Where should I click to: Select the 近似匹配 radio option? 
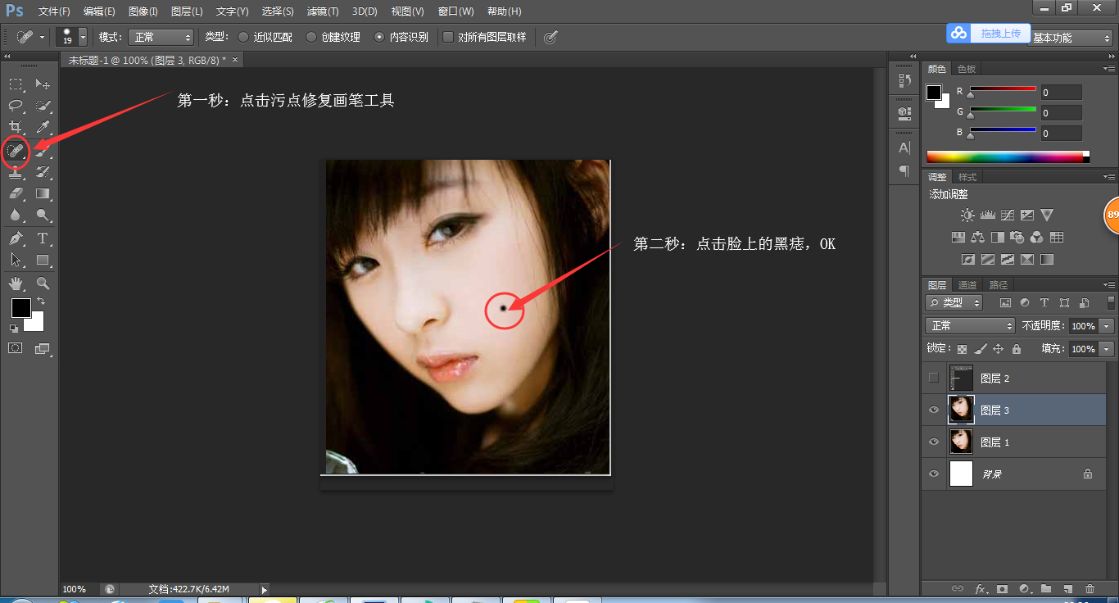pos(243,37)
